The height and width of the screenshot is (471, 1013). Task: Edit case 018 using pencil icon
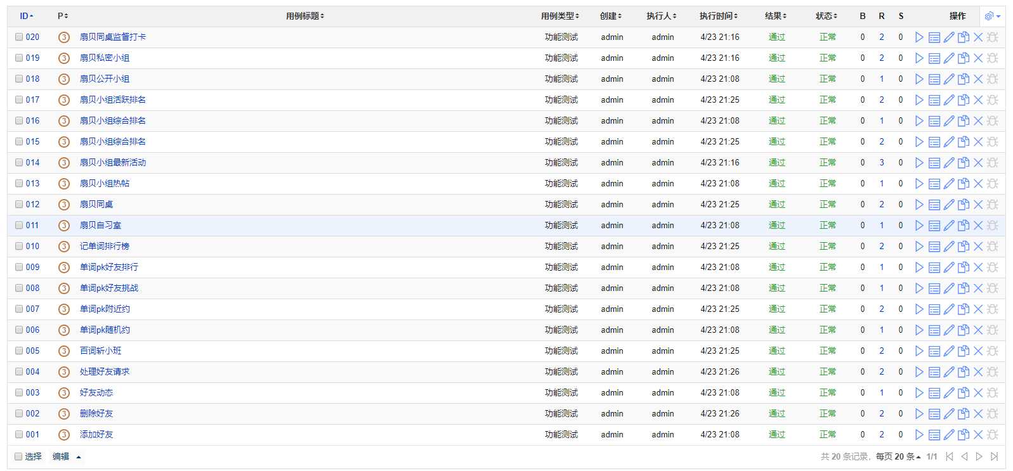click(x=949, y=79)
